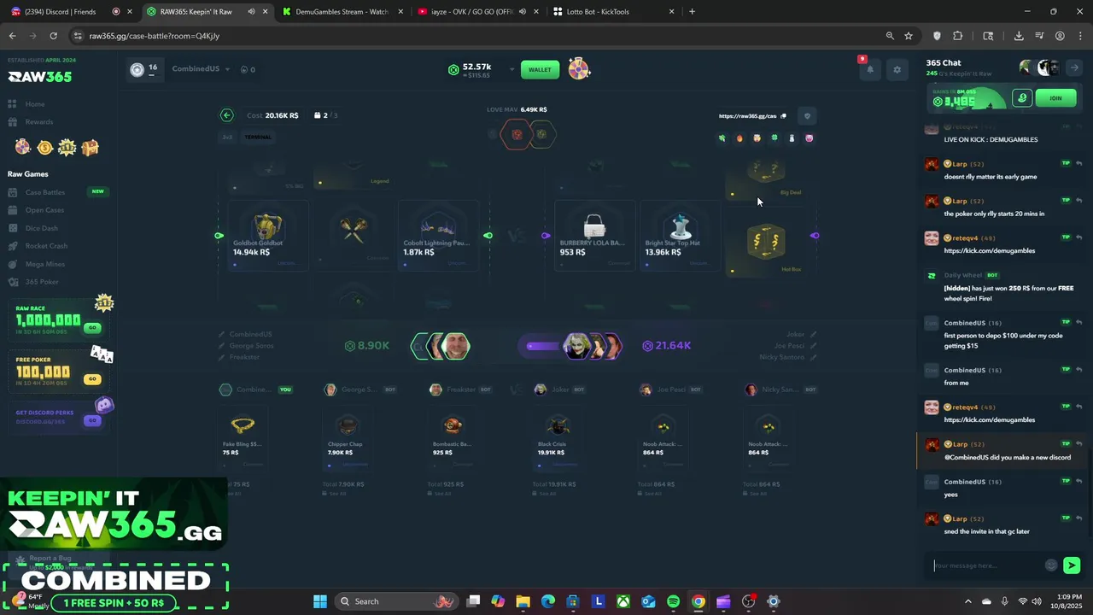
Task: Go back with the green arrow button
Action: (x=226, y=115)
